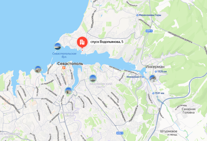Click the Нахимовский округ district label
Screen dimensions: 207x141
pyautogui.click(x=101, y=86)
